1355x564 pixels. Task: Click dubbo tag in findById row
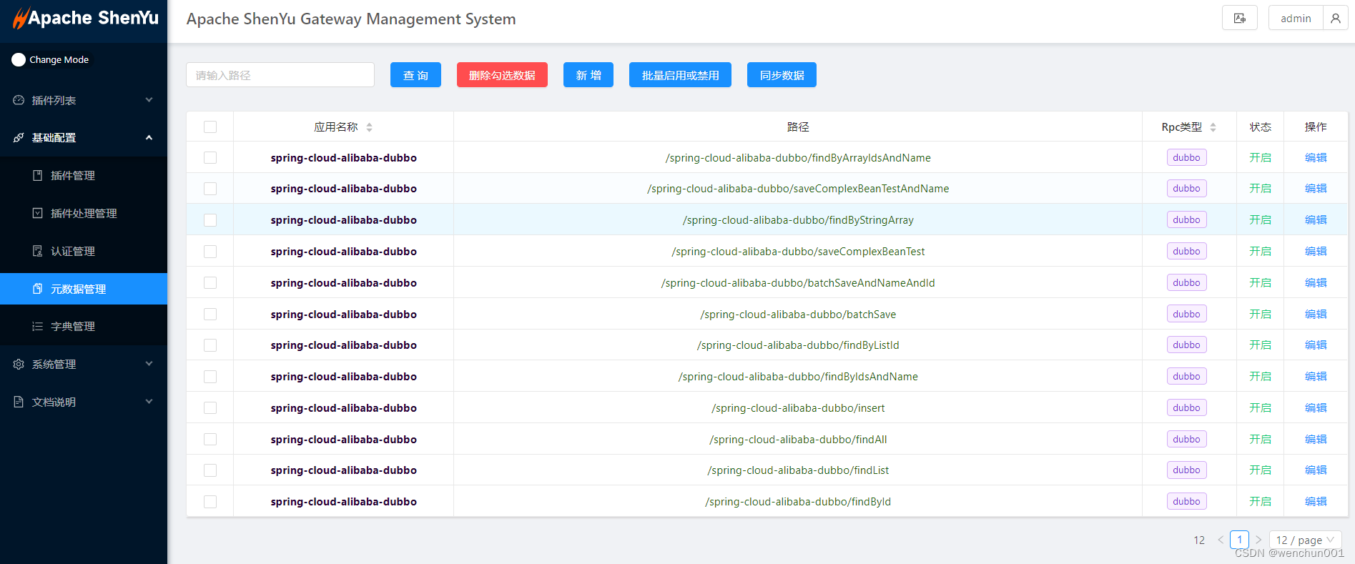pyautogui.click(x=1186, y=502)
